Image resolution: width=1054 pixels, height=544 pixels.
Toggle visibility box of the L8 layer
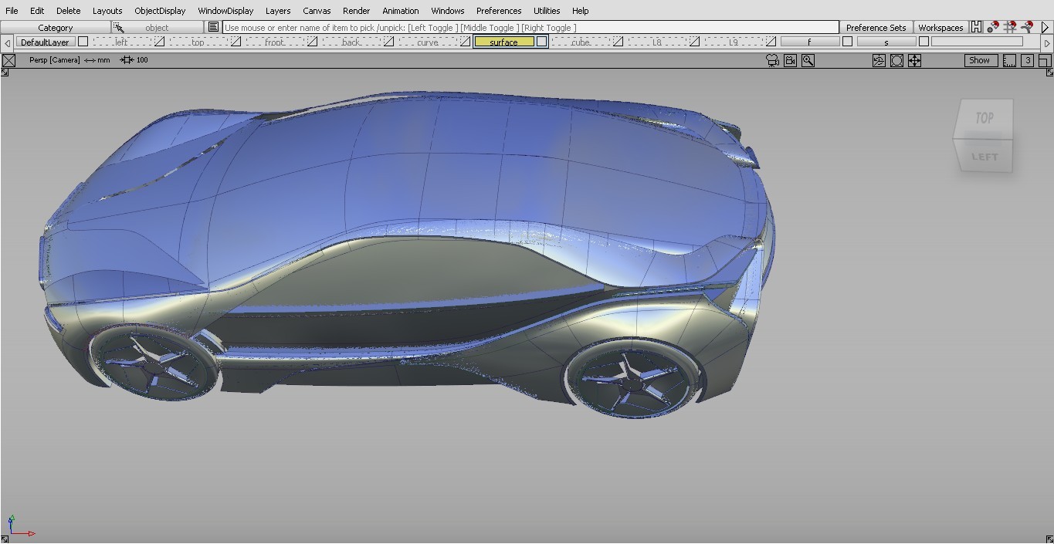[x=695, y=42]
